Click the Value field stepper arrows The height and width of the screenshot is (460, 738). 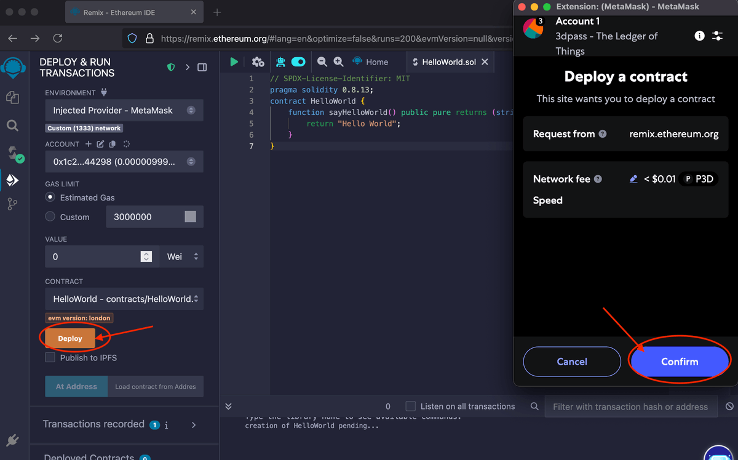146,256
